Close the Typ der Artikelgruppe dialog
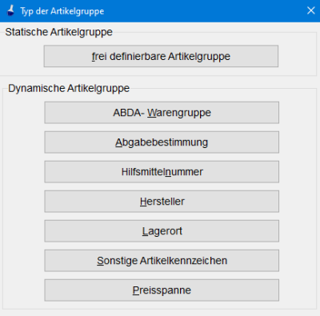The height and width of the screenshot is (316, 320). 310,10
